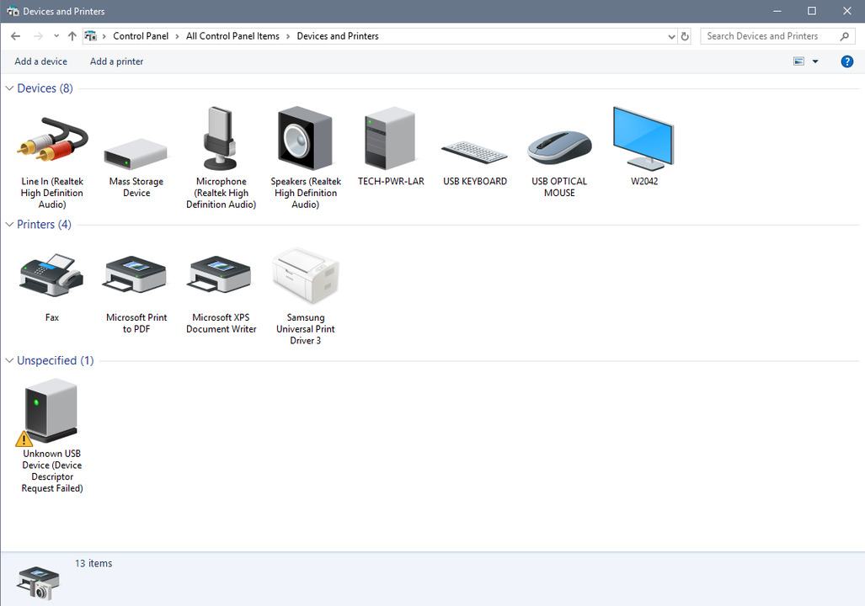Click the Devices (8) group heading
Image resolution: width=865 pixels, height=606 pixels.
tap(45, 88)
